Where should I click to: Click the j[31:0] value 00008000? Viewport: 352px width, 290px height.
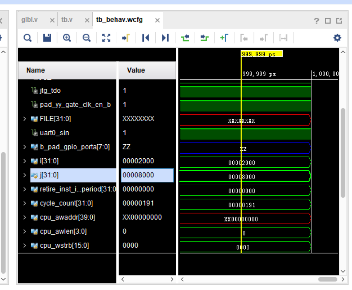(147, 175)
